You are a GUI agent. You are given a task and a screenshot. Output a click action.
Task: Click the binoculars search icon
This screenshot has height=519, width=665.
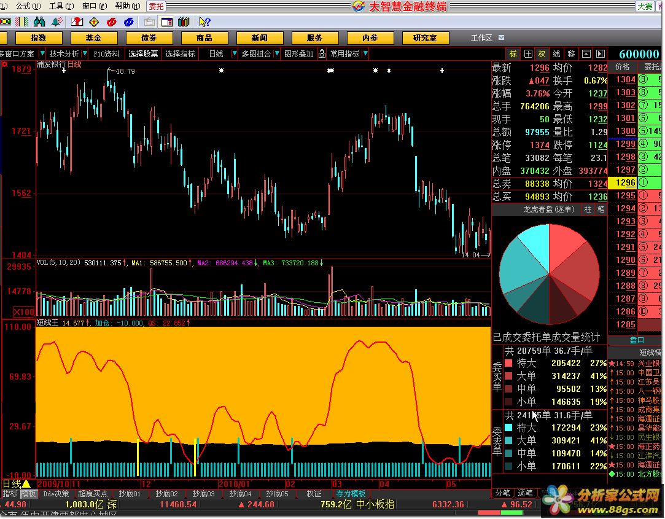39,21
